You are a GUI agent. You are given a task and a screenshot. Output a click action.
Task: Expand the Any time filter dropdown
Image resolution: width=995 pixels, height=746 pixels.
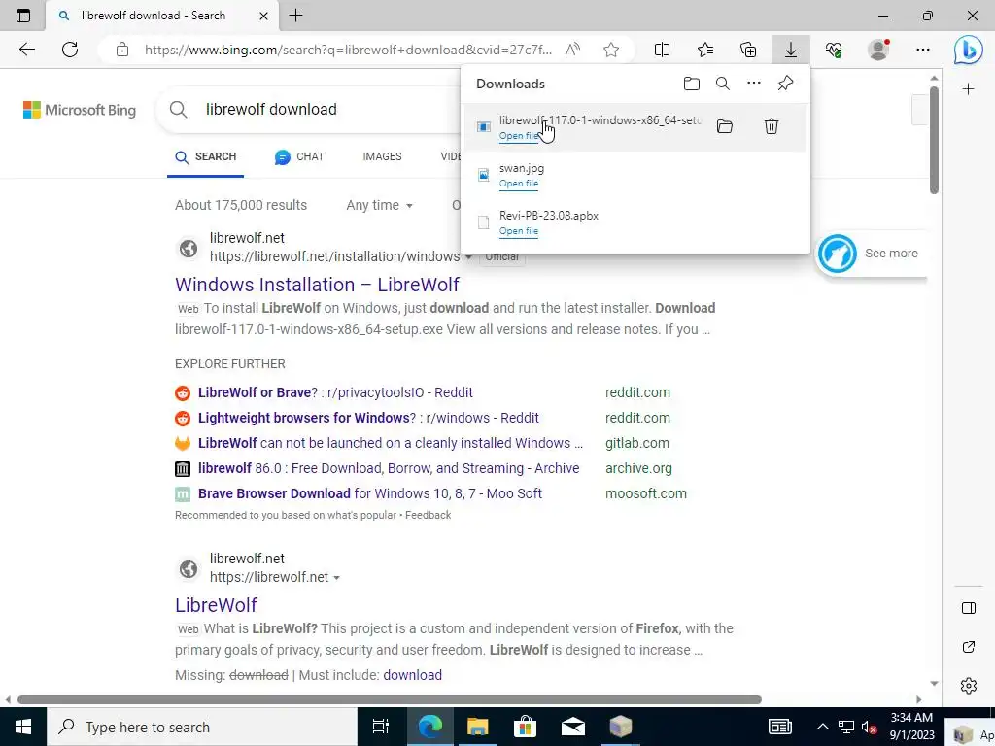coord(380,205)
